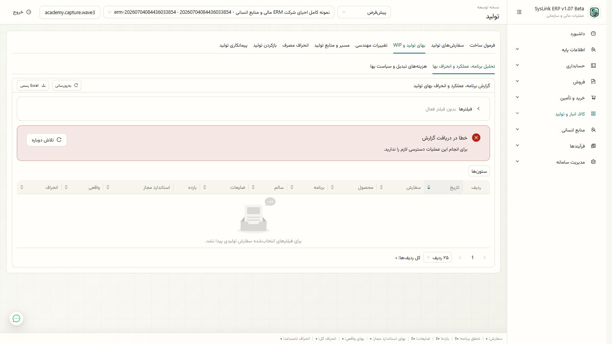Open داشبورد dashboard icon in sidebar
The width and height of the screenshot is (612, 344).
(593, 34)
